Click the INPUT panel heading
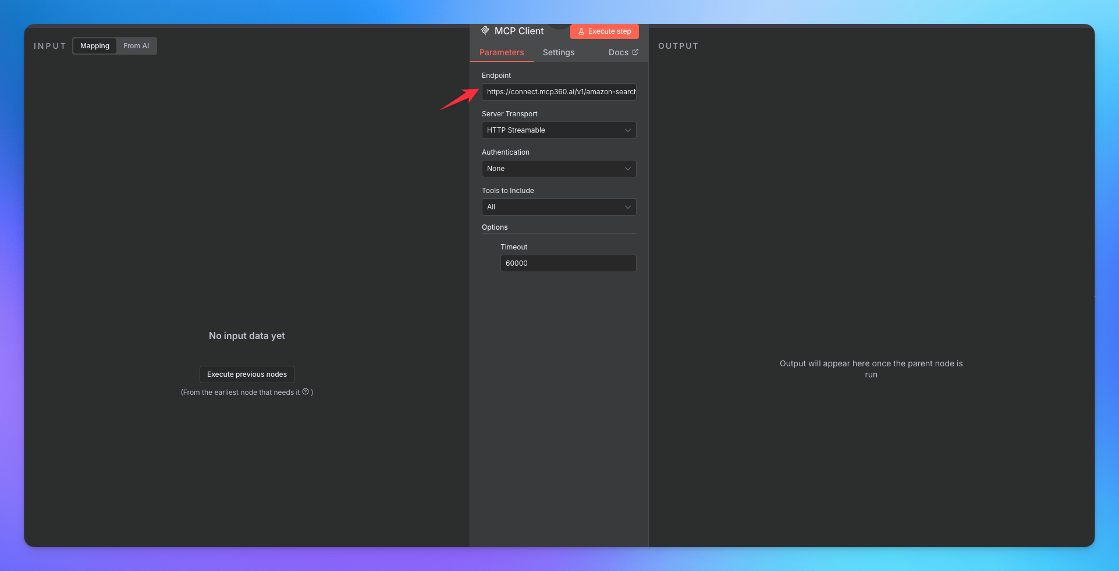 pyautogui.click(x=50, y=46)
